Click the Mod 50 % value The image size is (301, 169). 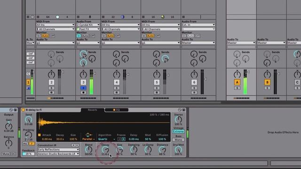coord(148,139)
